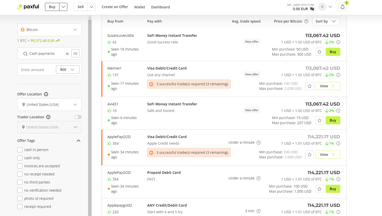Star ApplePayGOD's Prepaid Debit Card offer

(319, 189)
